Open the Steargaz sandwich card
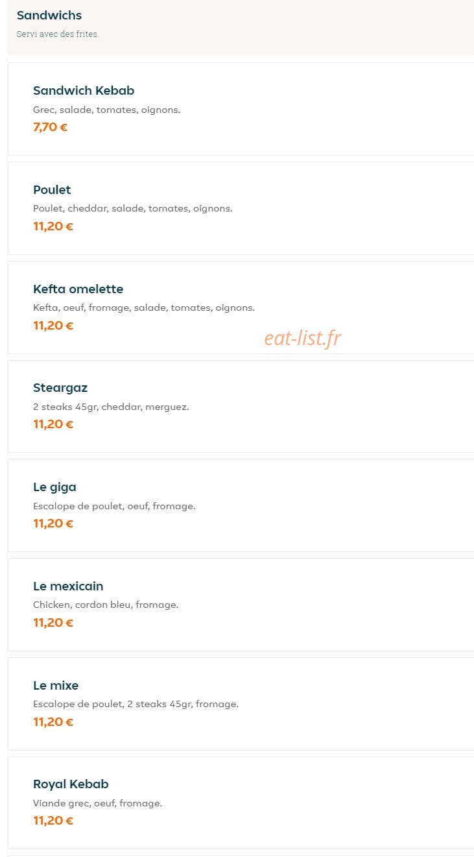This screenshot has width=474, height=857. point(241,406)
